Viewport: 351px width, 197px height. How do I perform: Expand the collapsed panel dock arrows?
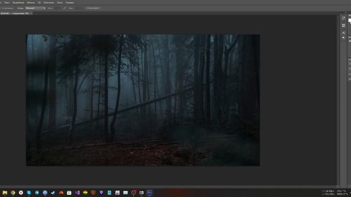tap(346, 13)
